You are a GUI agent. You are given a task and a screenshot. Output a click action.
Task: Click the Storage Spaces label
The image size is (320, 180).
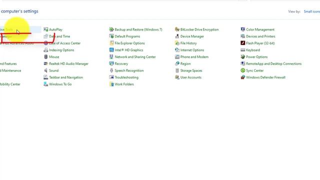pyautogui.click(x=191, y=70)
